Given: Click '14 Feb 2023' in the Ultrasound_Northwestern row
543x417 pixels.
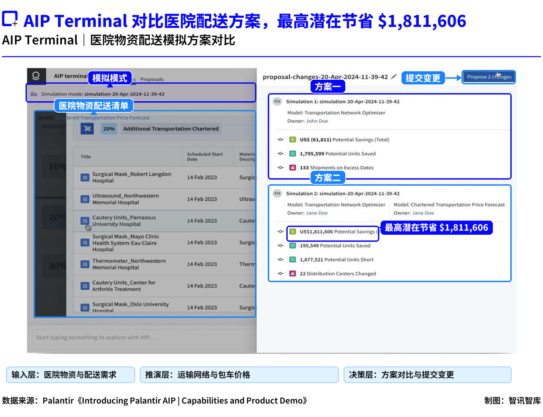Looking at the screenshot, I should [x=202, y=199].
